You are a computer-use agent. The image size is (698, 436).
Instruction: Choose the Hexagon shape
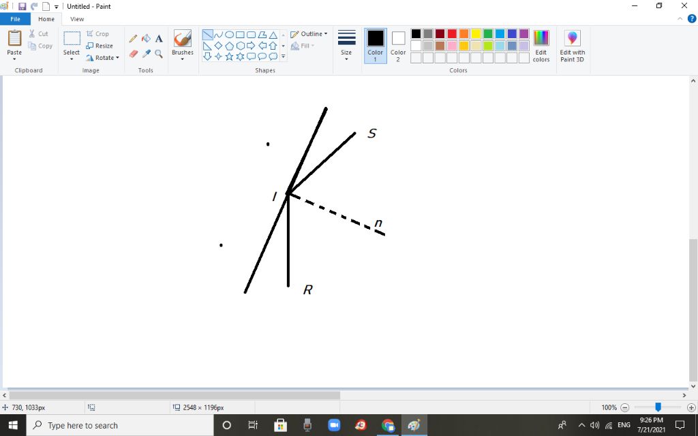click(x=240, y=46)
